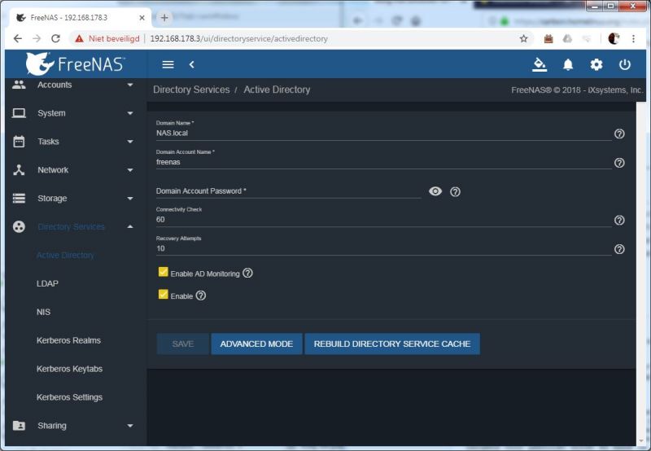Open help for Domain Name field
651x451 pixels.
[619, 134]
